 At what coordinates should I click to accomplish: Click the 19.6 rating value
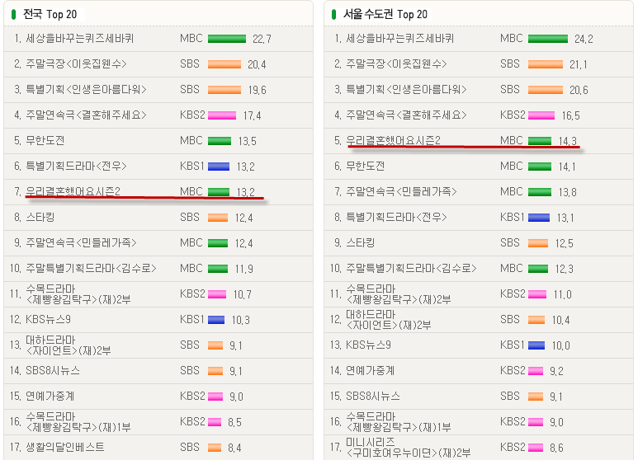click(258, 90)
